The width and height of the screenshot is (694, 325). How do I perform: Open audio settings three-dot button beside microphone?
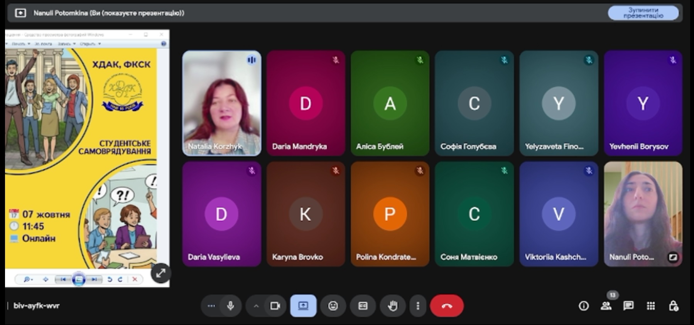(x=211, y=306)
